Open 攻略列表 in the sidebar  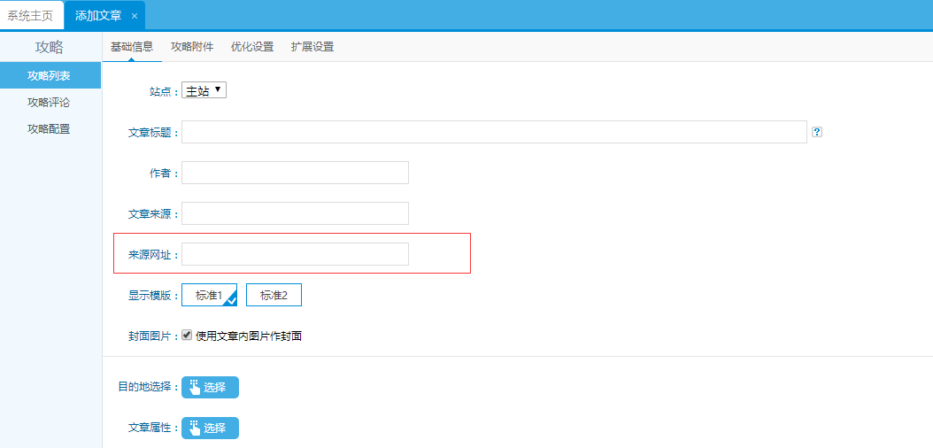pos(50,76)
